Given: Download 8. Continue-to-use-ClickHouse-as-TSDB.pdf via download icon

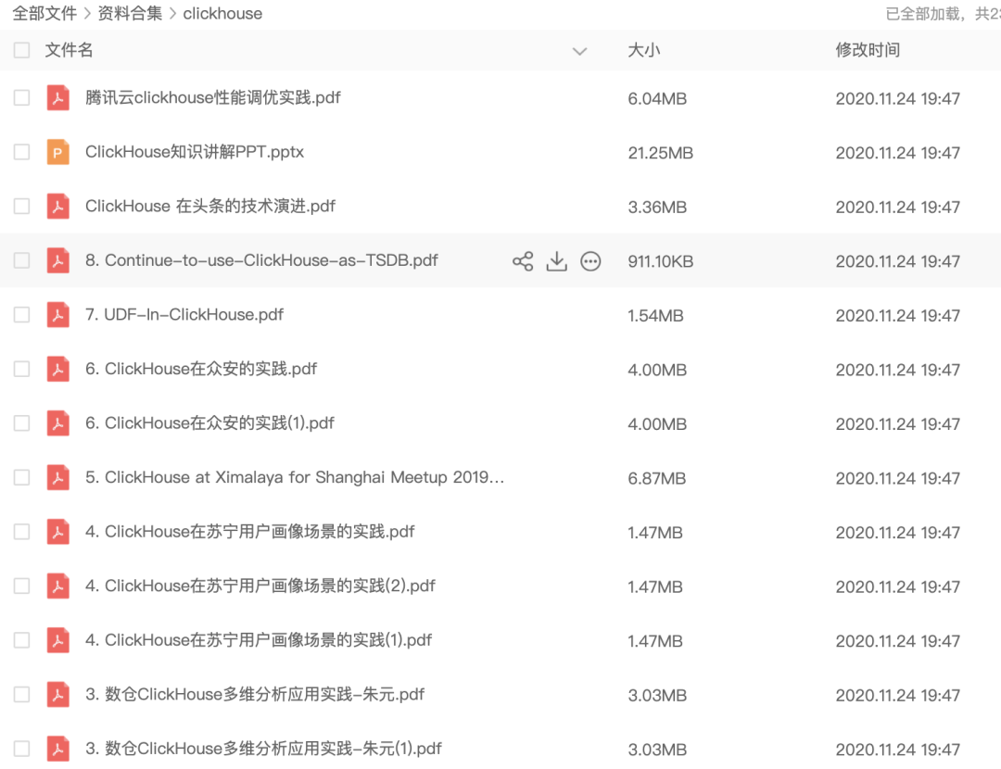Looking at the screenshot, I should click(x=556, y=260).
